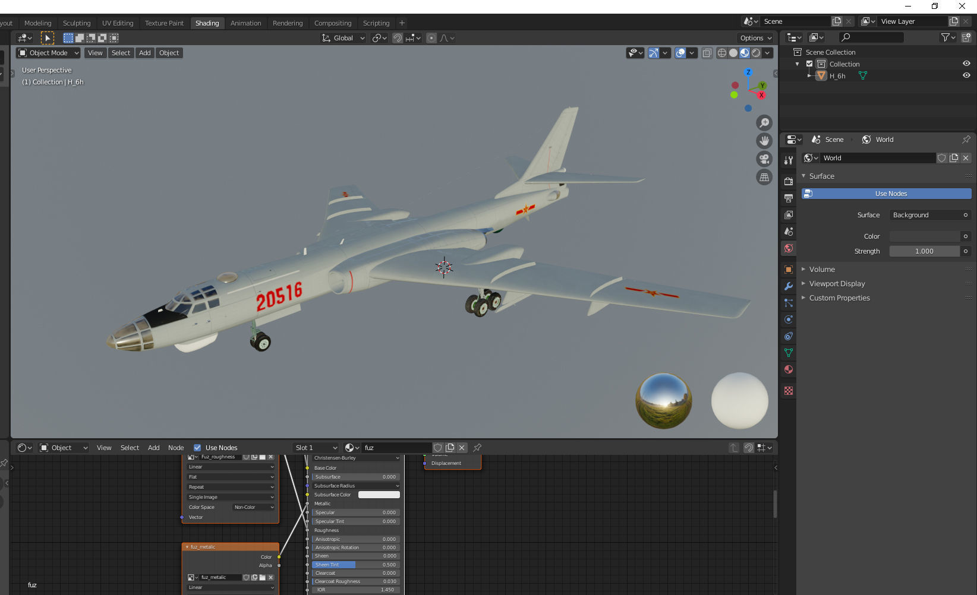Screen dimensions: 977x595
Task: Open Object Constraint properties tab icon
Action: [789, 336]
